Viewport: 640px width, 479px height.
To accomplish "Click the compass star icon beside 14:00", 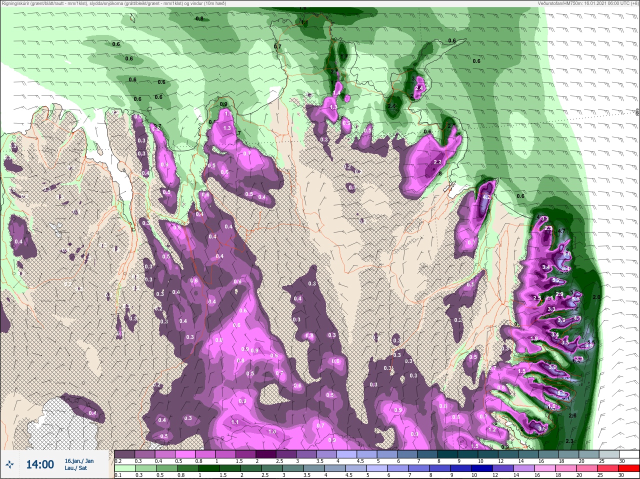I will (9, 464).
